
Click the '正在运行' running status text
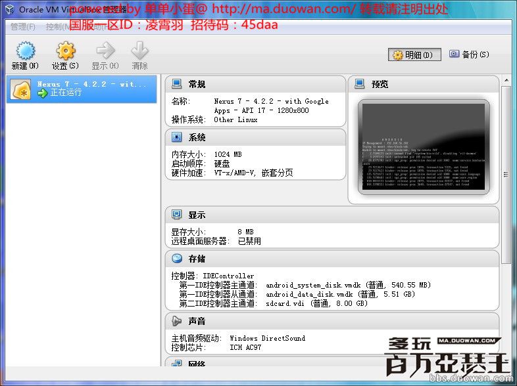point(66,93)
